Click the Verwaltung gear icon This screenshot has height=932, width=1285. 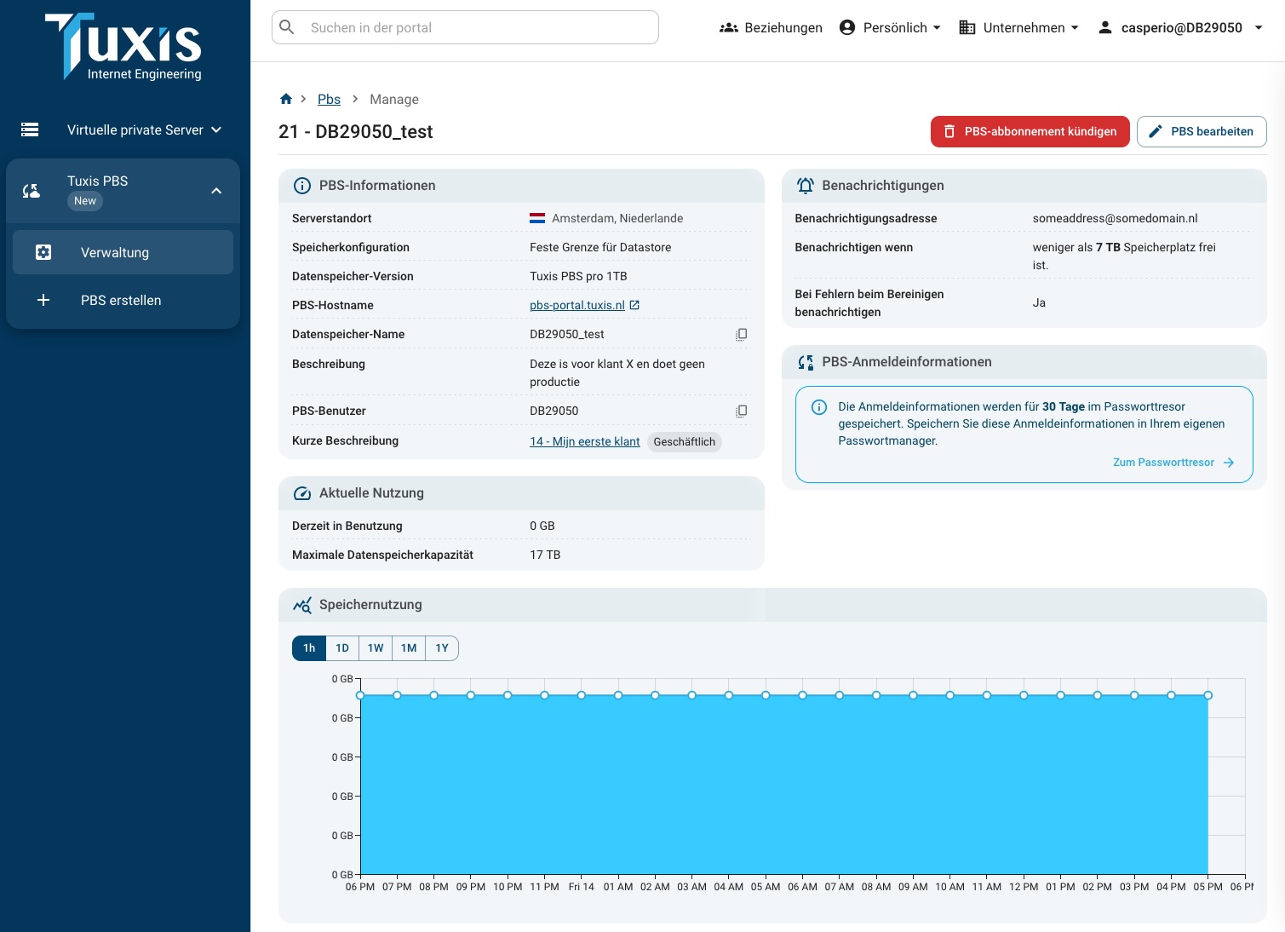(x=43, y=252)
